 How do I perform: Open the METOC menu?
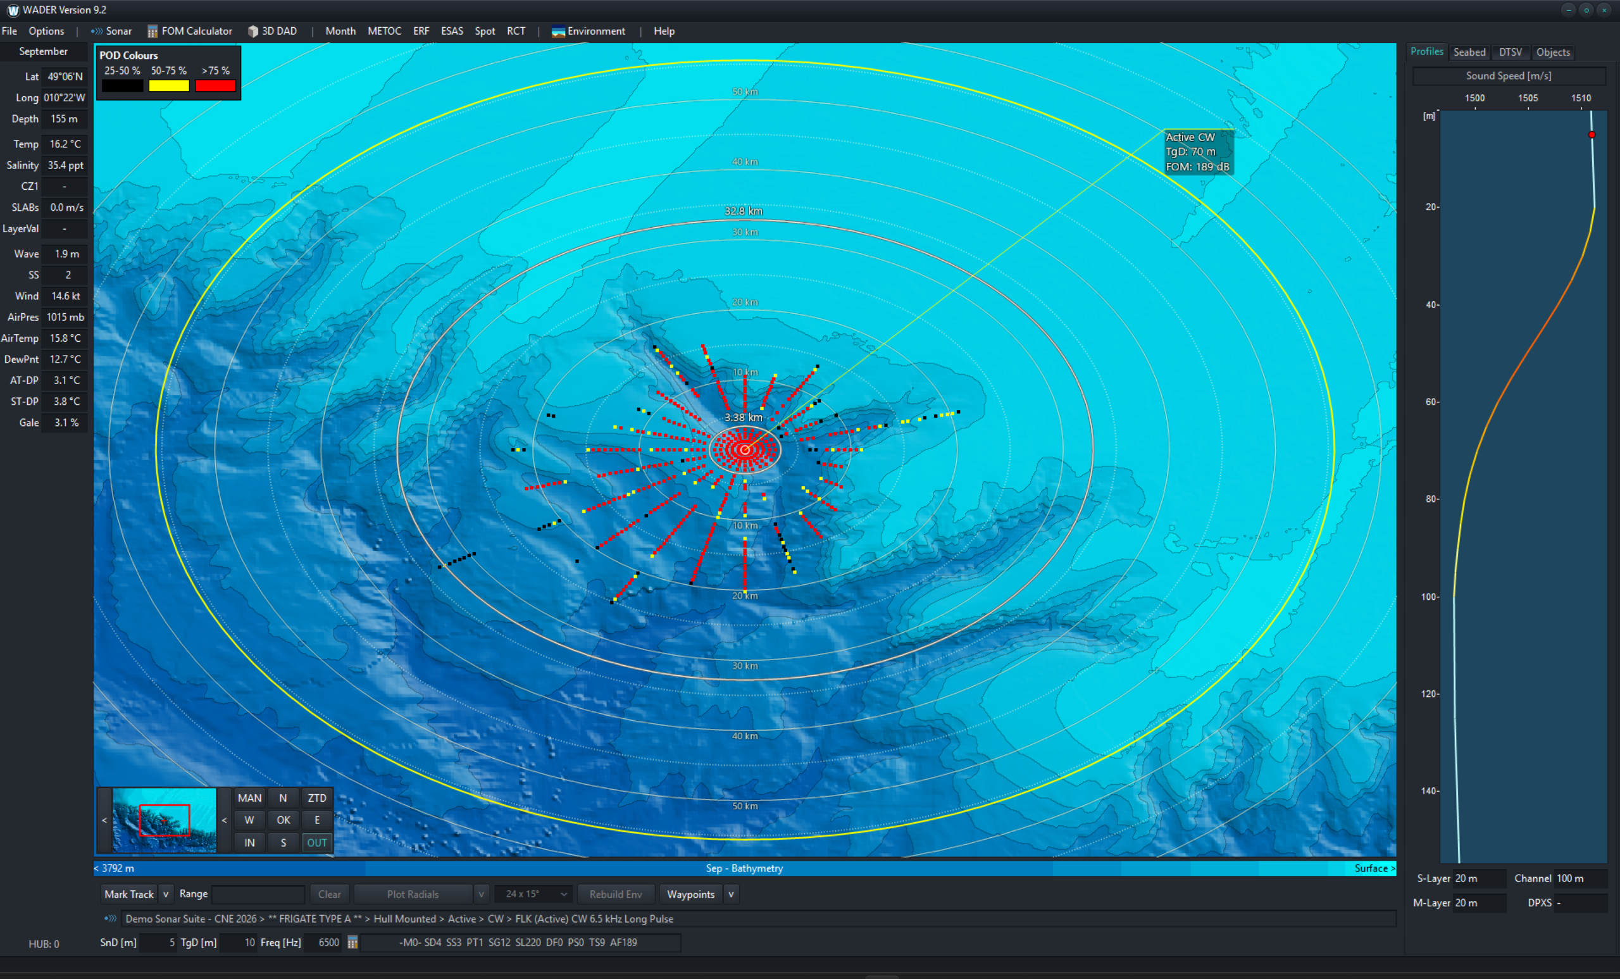(x=384, y=31)
